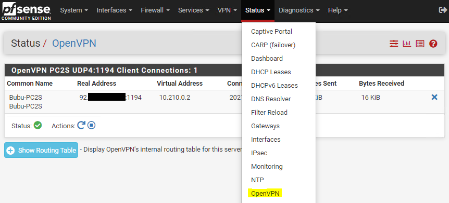The height and width of the screenshot is (203, 449).
Task: Open the status graph chart icon
Action: point(407,44)
